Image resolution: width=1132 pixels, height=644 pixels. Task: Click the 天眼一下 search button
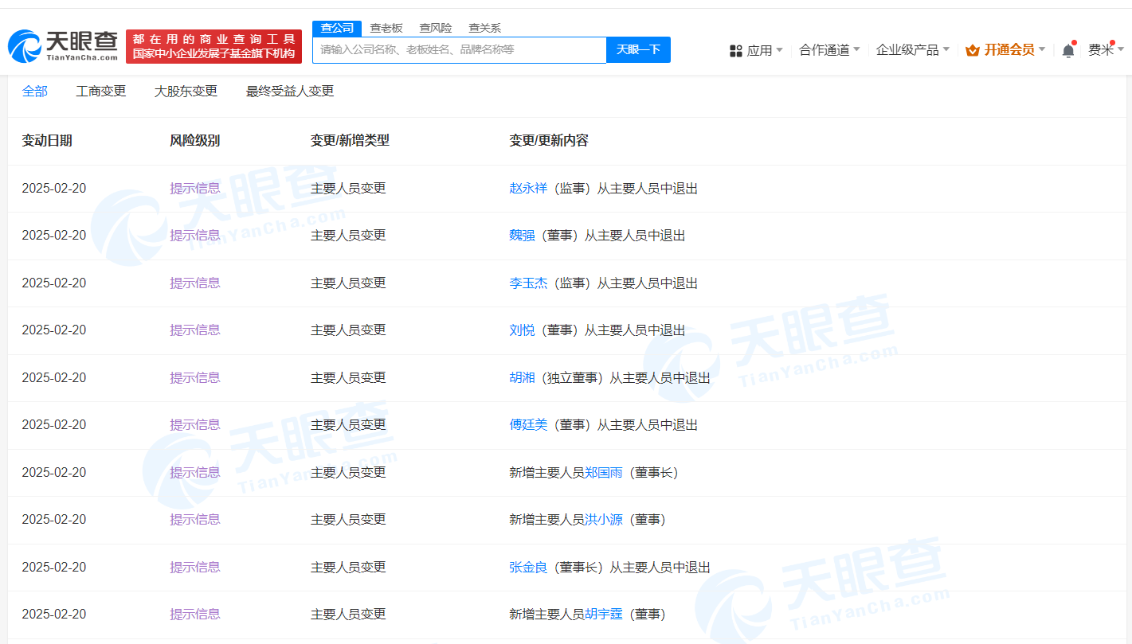coord(638,49)
